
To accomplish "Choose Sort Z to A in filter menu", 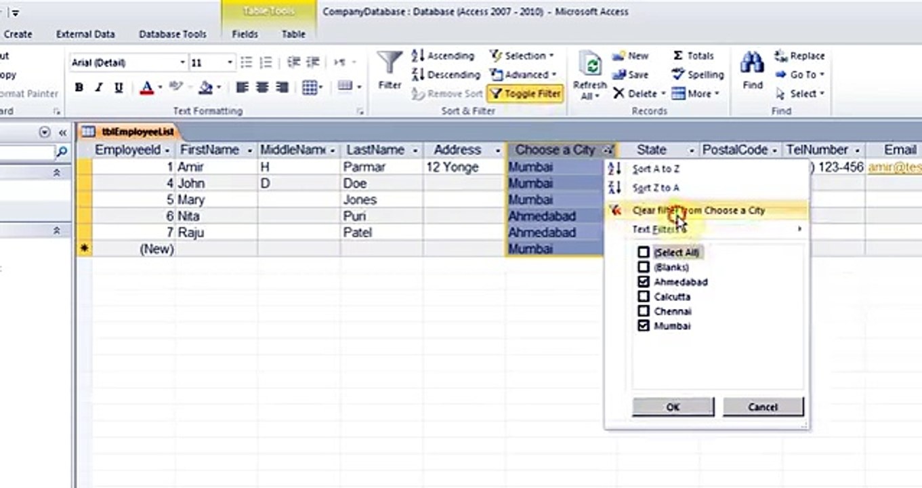I will pos(655,188).
